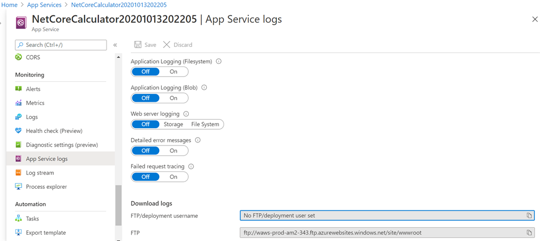Copy the FTP/deployment username value

[529, 216]
